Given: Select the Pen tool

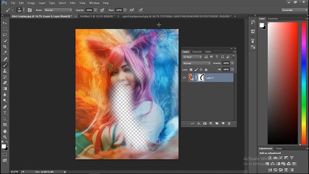Looking at the screenshot, I should pos(5,107).
